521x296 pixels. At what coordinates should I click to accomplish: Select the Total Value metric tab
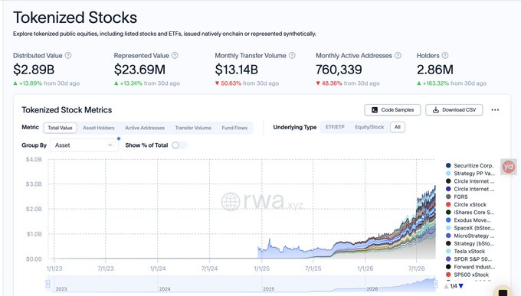coord(60,128)
